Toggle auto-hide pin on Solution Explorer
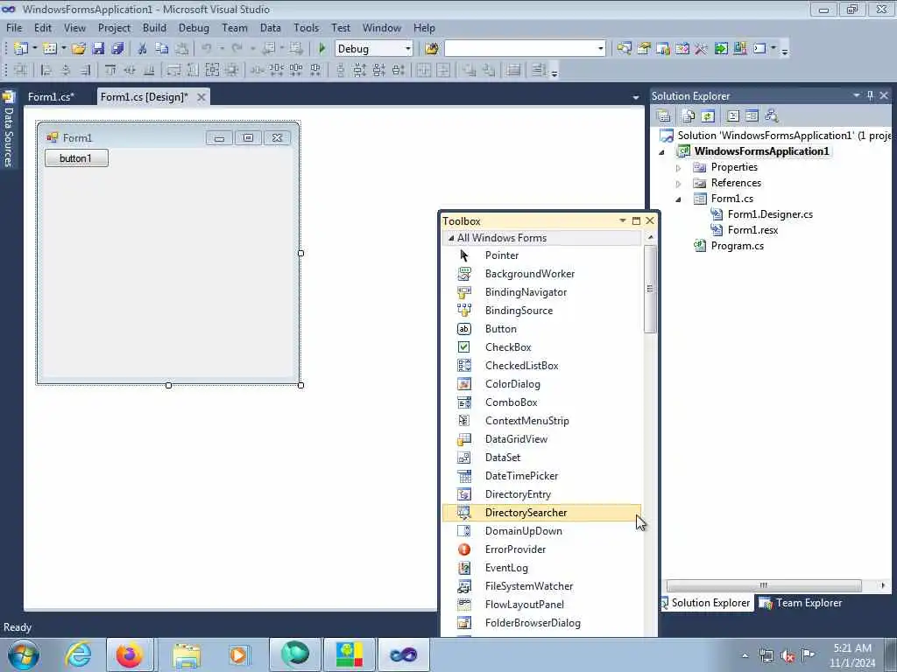The height and width of the screenshot is (672, 897). point(870,96)
